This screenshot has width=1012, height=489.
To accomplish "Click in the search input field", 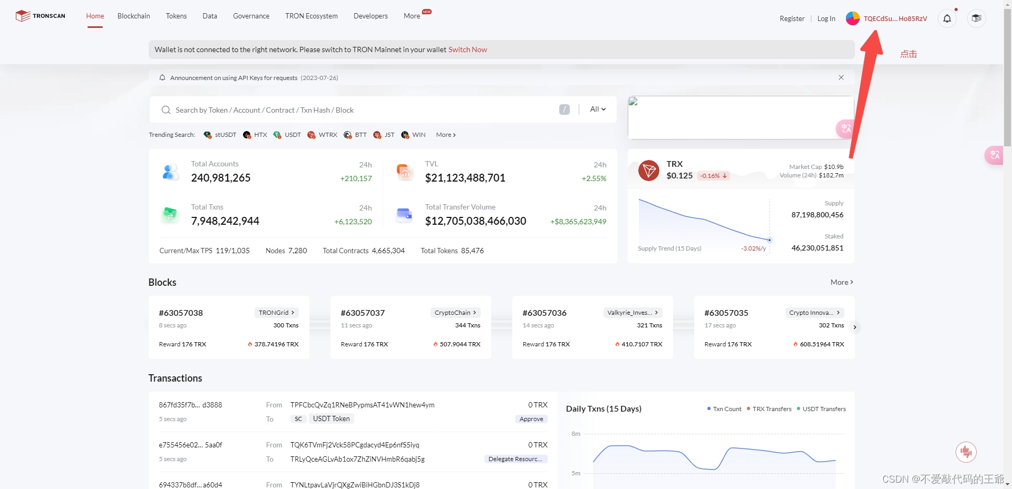I will pyautogui.click(x=364, y=110).
